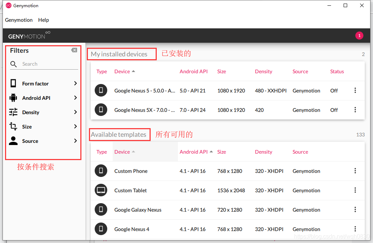The image size is (373, 243).
Task: Click the Search filter input field
Action: [50, 64]
